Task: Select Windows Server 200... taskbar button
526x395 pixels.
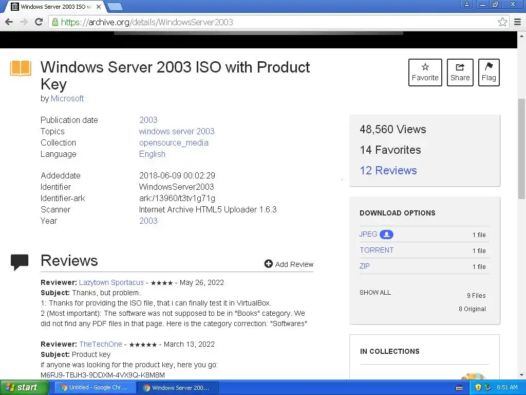Action: coord(178,388)
